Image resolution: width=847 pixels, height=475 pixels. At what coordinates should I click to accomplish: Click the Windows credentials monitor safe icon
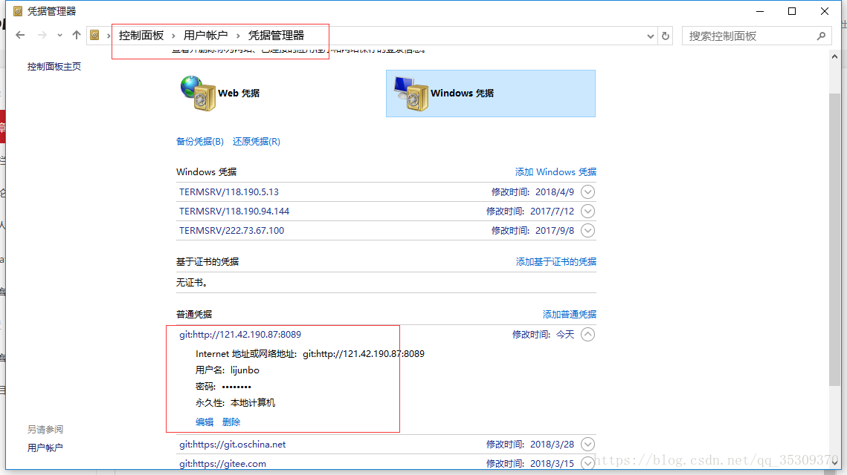[411, 94]
